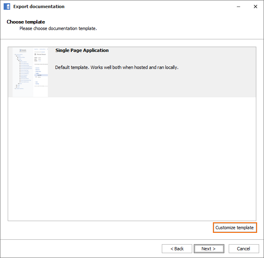
Task: Close the Export documentation dialog
Action: point(255,6)
